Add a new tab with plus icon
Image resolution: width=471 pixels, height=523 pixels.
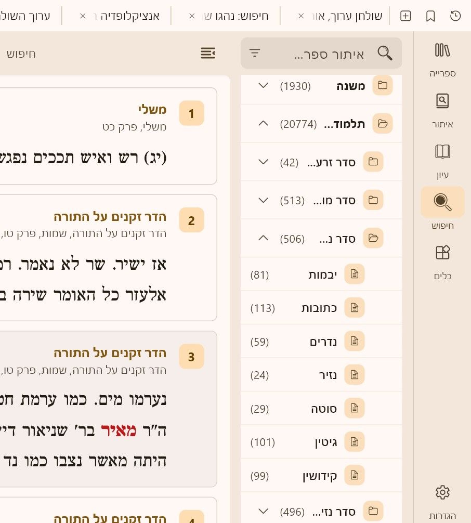[x=405, y=16]
